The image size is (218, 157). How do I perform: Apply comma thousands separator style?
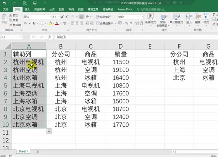click(x=131, y=23)
